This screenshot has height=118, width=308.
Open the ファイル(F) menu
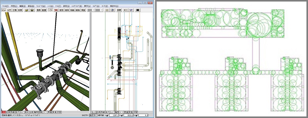point(5,6)
